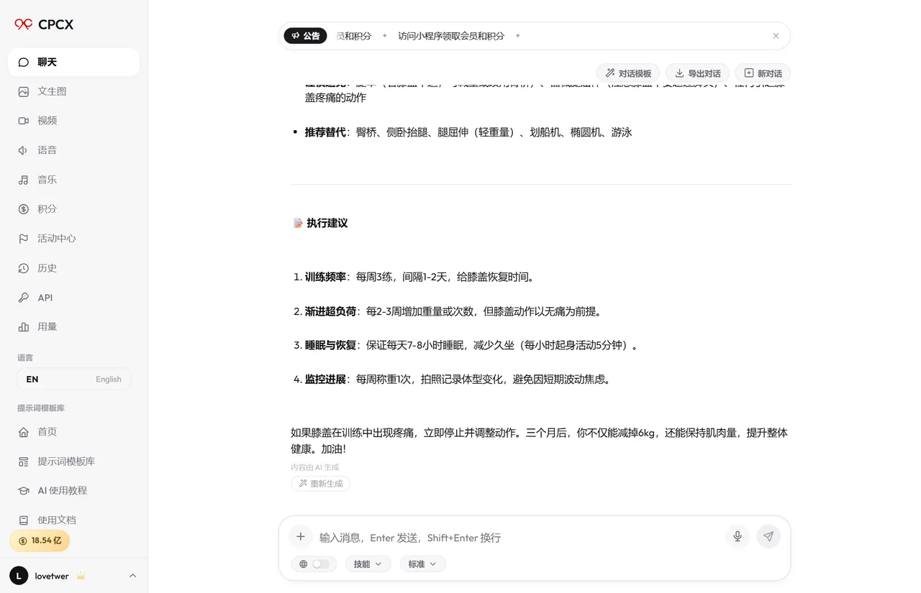The height and width of the screenshot is (593, 921).
Task: Open 活动中心 activity center
Action: (x=73, y=239)
